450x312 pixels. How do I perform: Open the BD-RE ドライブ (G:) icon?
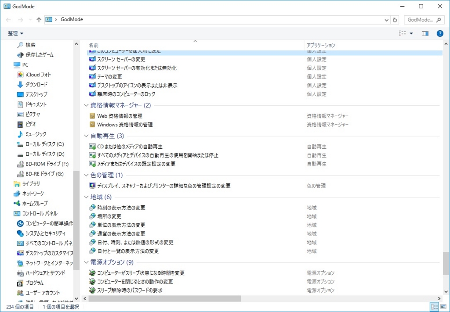20,174
